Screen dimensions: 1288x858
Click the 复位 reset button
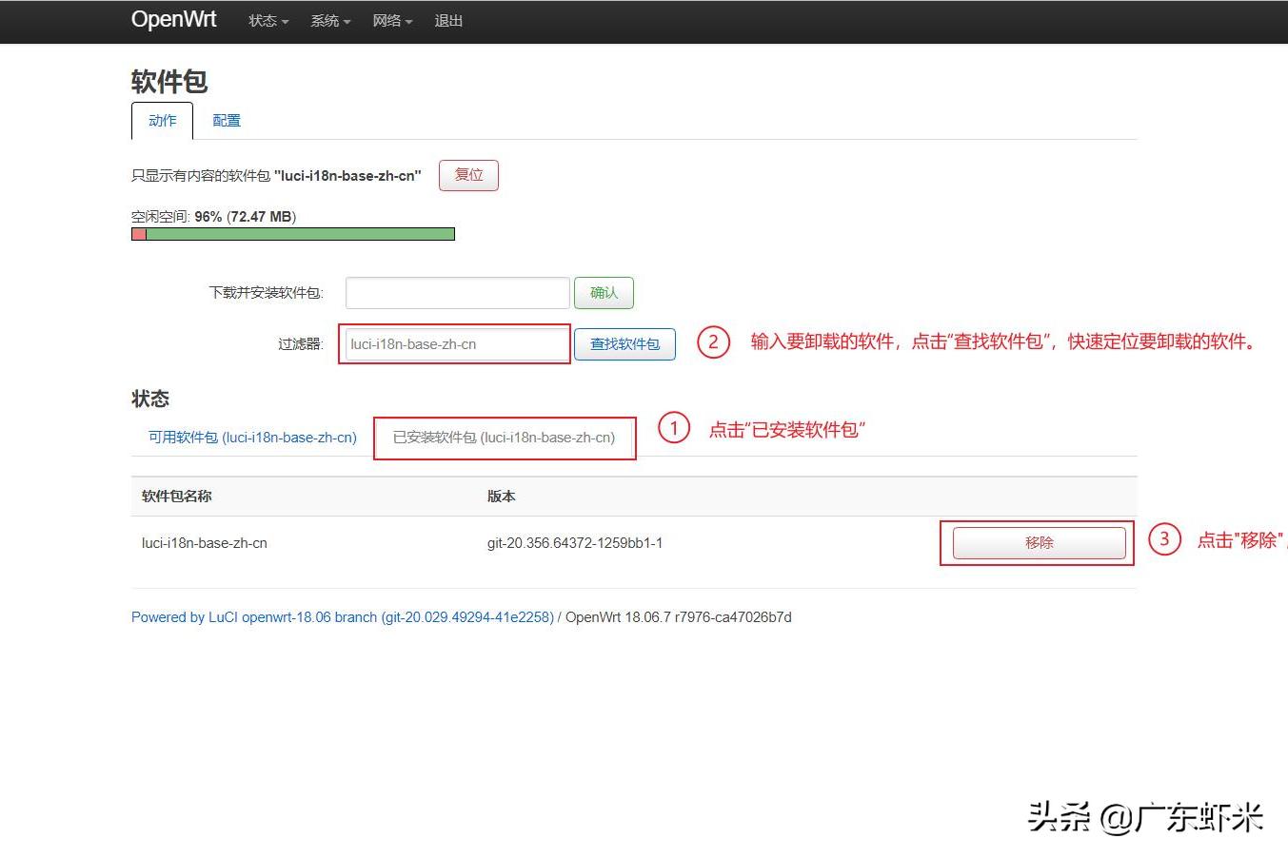pyautogui.click(x=468, y=175)
